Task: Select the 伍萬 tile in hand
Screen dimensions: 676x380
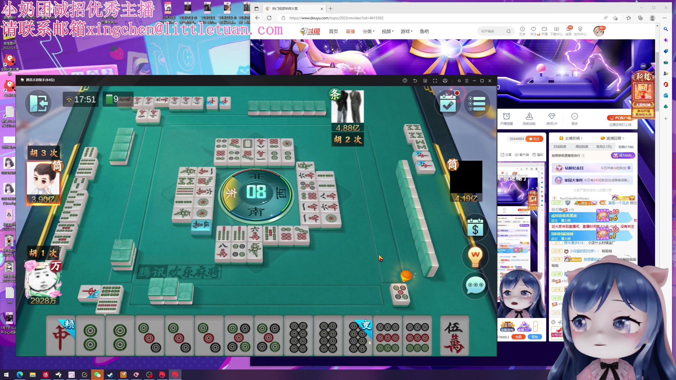Action: coord(454,336)
